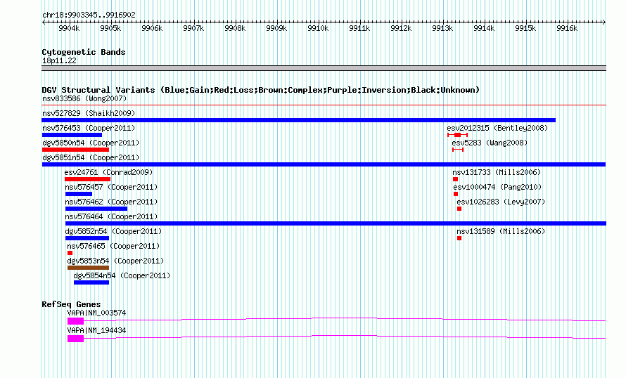The width and height of the screenshot is (626, 378).
Task: Click the nsv527829 (Shaikh2009) label
Action: (x=89, y=113)
